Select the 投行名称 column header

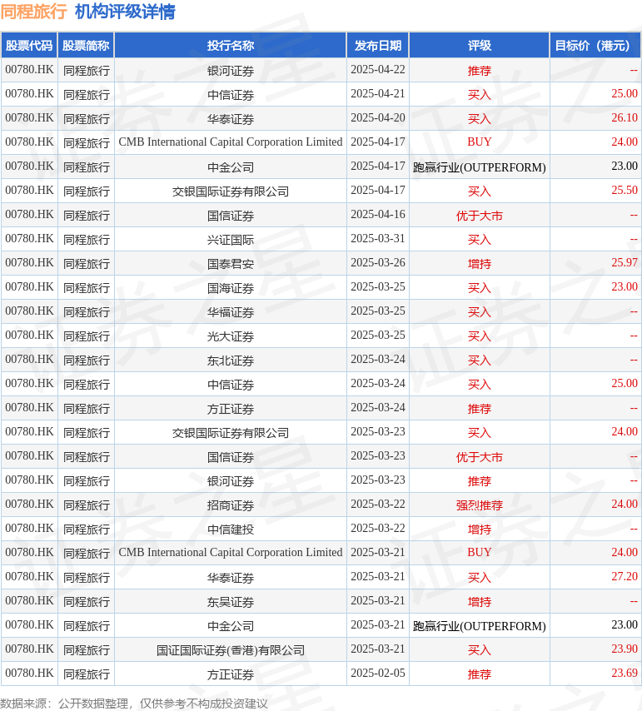click(x=231, y=45)
